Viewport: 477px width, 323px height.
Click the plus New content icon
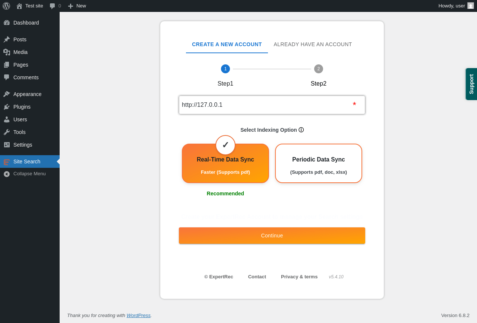click(x=70, y=6)
